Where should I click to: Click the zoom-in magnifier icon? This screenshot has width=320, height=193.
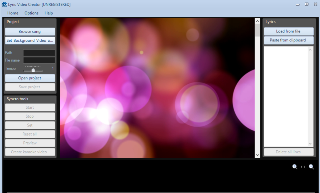pos(295,167)
